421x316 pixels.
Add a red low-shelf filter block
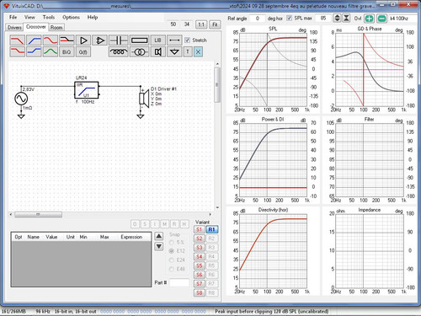click(x=17, y=51)
